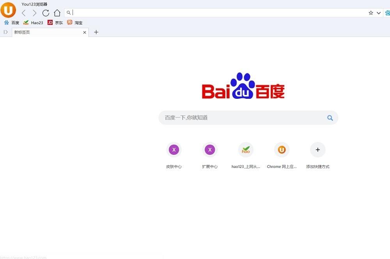390x259 pixels.
Task: Click the blue search magnifier icon
Action: click(x=330, y=118)
